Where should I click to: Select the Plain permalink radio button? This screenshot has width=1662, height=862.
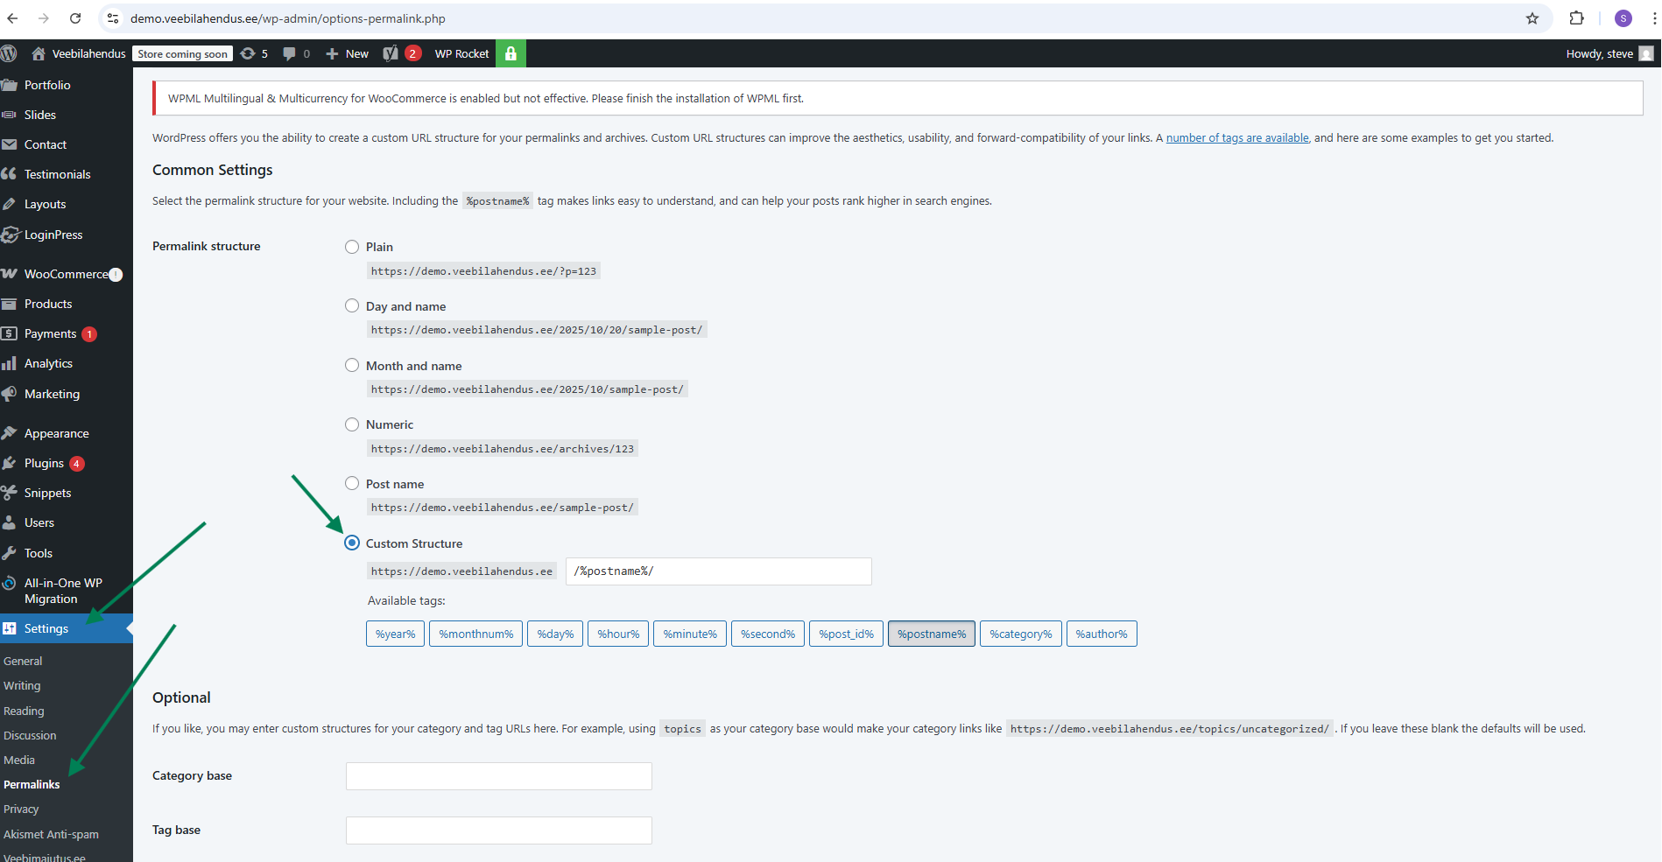coord(352,247)
